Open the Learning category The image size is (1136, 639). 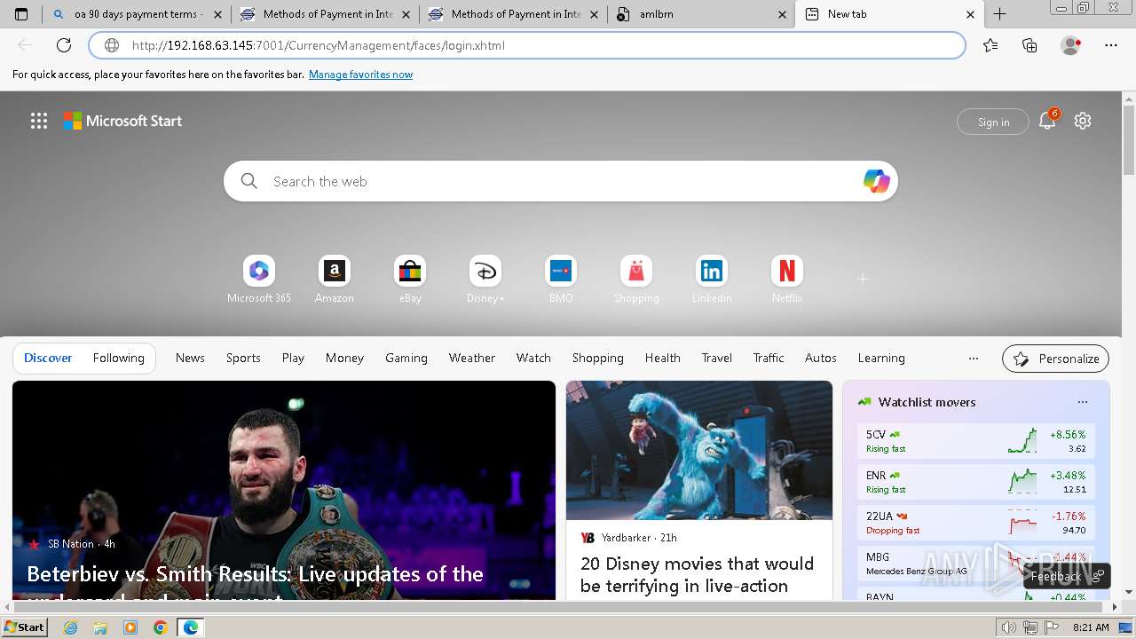click(881, 359)
